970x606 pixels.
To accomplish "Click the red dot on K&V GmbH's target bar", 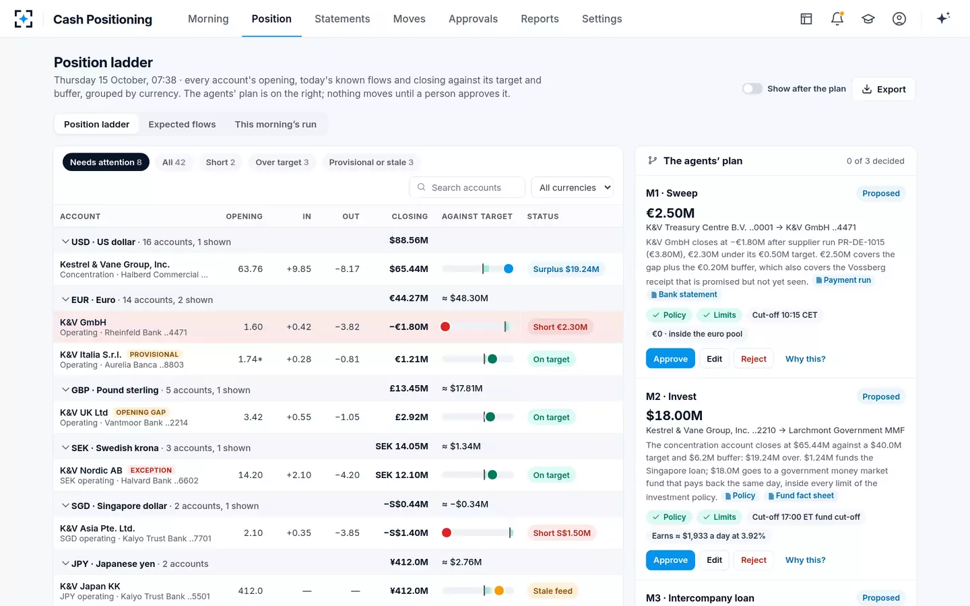I will (x=445, y=327).
